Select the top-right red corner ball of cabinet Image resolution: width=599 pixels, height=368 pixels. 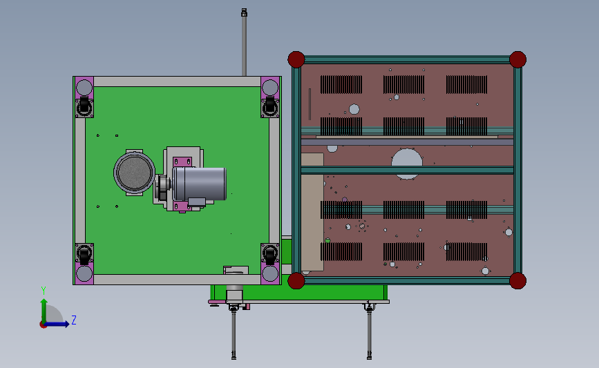[517, 59]
